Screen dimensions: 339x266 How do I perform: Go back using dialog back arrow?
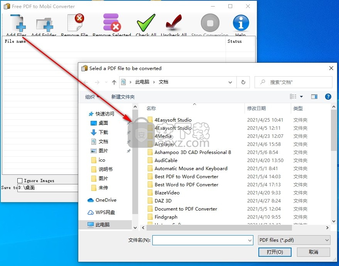86,82
